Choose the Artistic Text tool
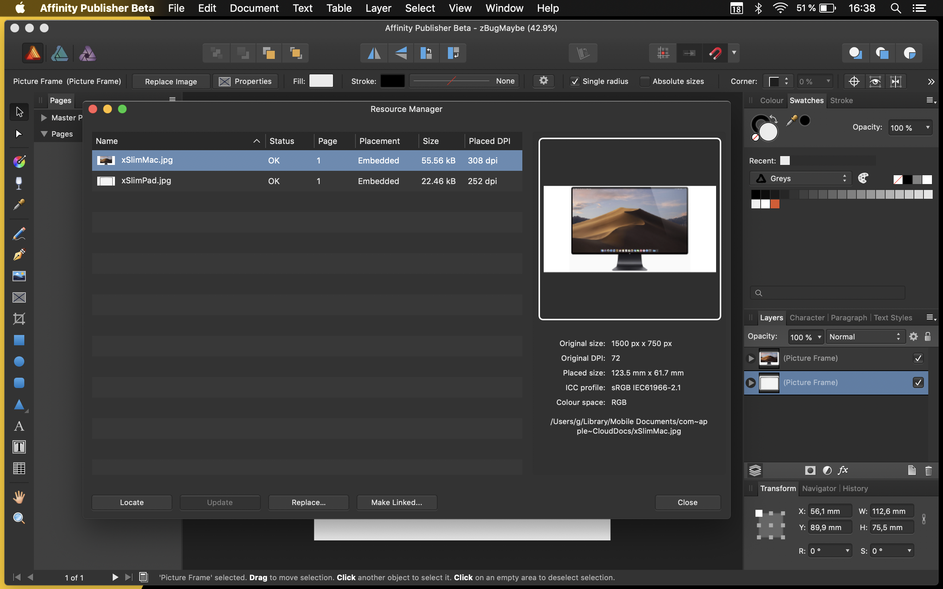 coord(19,426)
